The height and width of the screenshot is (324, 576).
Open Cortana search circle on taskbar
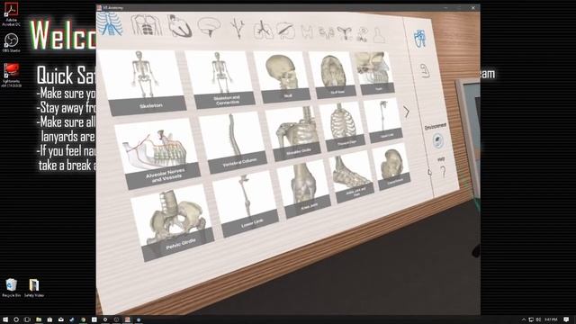click(x=16, y=319)
